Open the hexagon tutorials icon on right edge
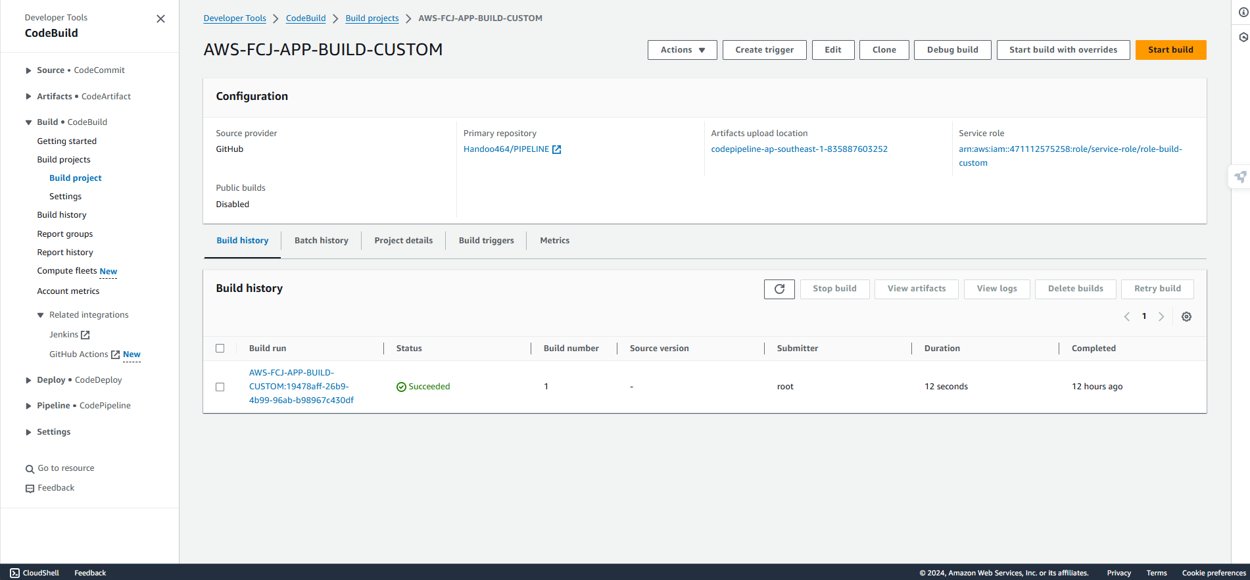This screenshot has height=580, width=1250. click(x=1243, y=37)
